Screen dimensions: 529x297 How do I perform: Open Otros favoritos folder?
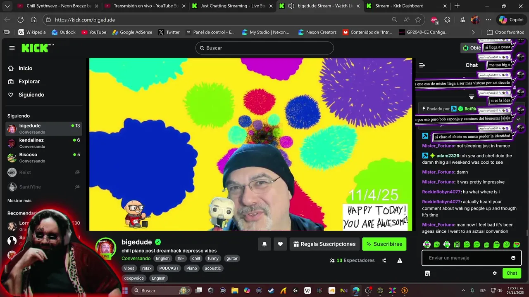coord(505,32)
